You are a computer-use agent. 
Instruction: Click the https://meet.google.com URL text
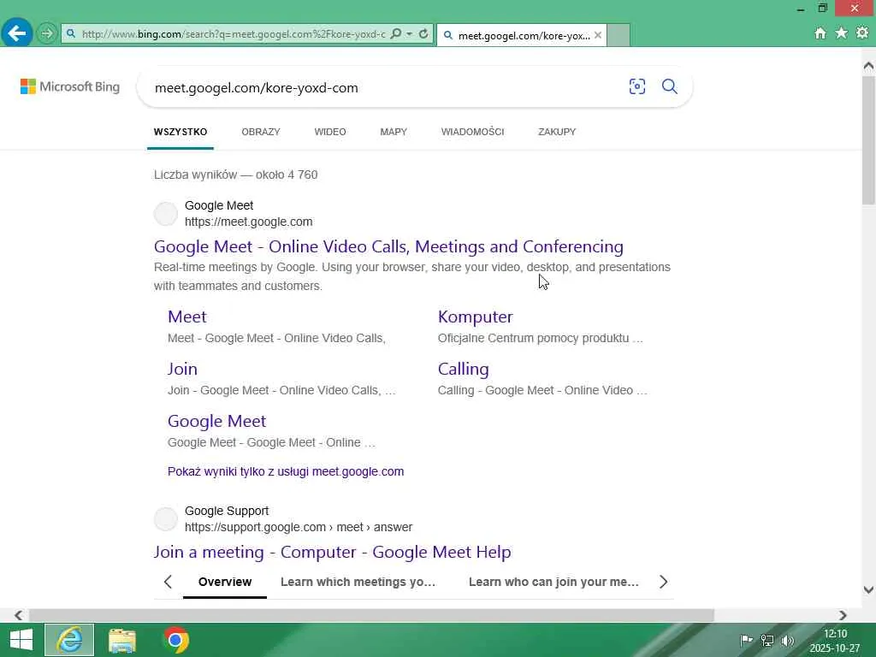point(249,222)
